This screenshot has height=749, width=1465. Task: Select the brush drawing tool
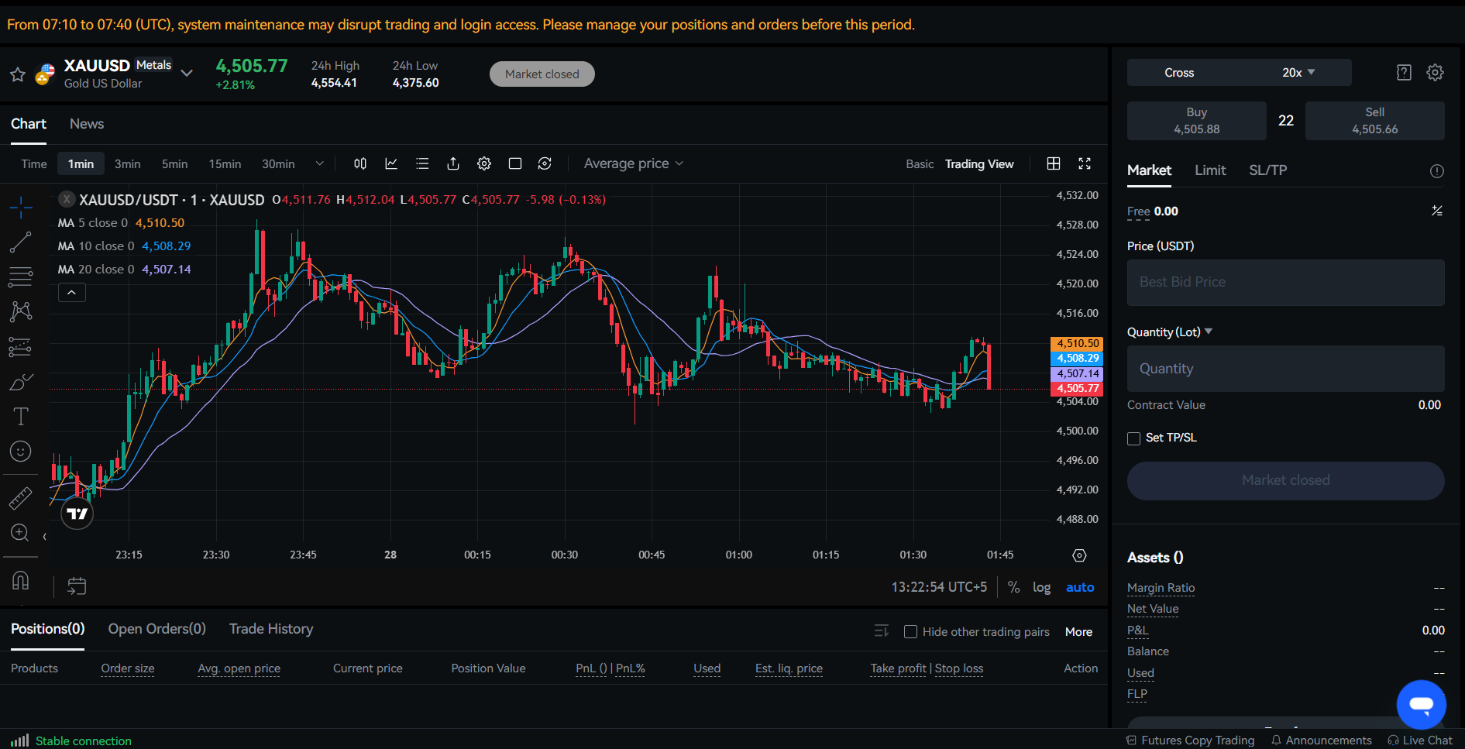point(21,382)
